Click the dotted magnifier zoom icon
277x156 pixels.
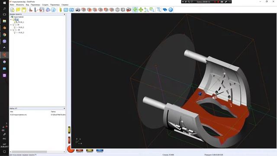159,10
